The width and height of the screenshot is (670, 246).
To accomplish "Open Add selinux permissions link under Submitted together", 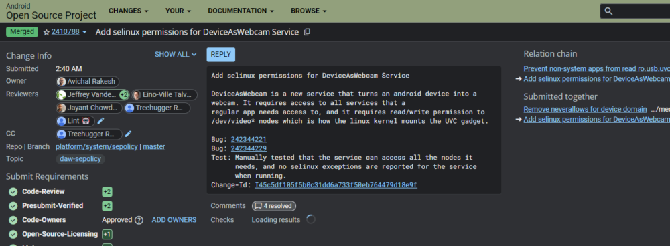I will point(596,120).
